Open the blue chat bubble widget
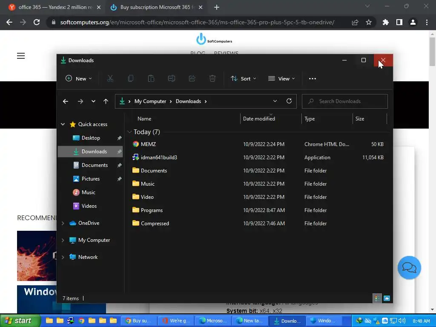The image size is (436, 327). click(409, 267)
